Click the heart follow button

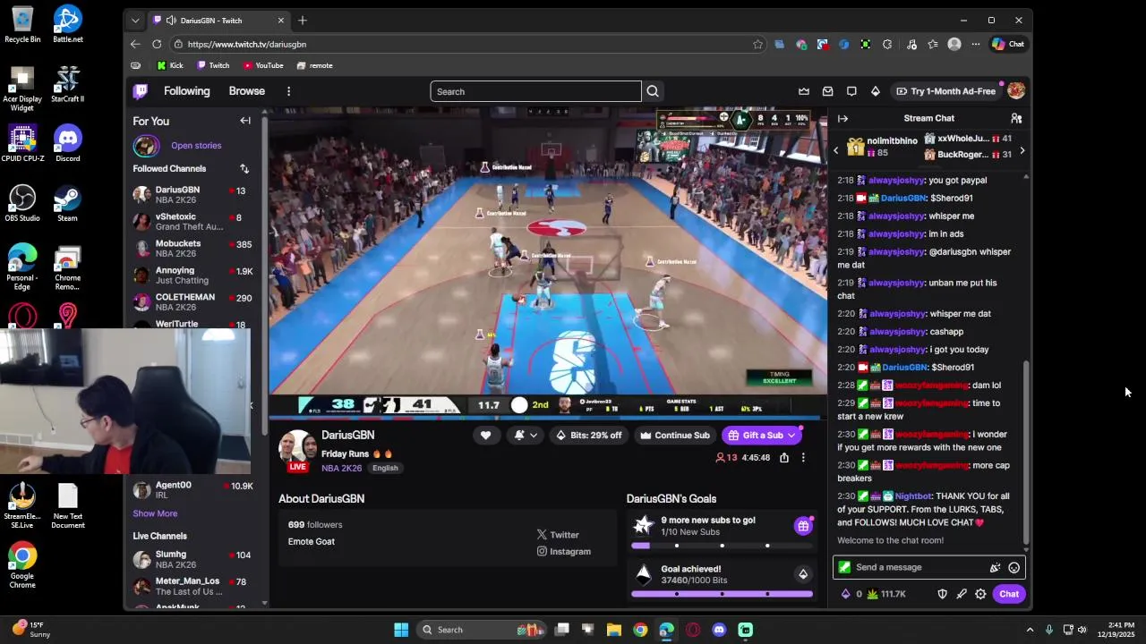coord(485,436)
